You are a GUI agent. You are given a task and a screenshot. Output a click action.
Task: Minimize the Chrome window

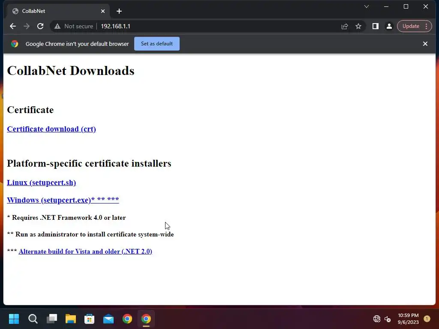click(386, 6)
